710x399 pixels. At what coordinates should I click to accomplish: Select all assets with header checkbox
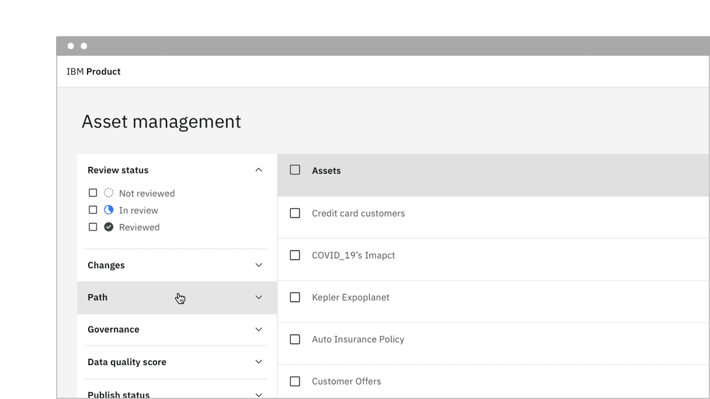coord(295,170)
